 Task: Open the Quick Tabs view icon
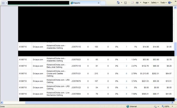coord(3,3)
